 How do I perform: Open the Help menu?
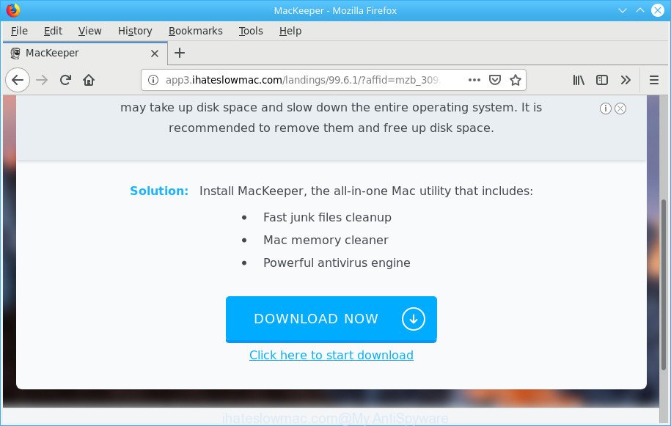pos(290,31)
